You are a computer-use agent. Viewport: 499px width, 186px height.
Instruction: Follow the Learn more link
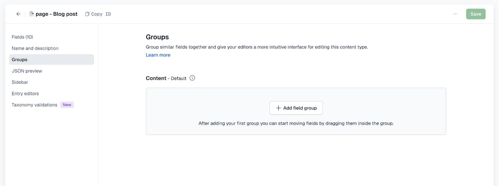[x=158, y=55]
